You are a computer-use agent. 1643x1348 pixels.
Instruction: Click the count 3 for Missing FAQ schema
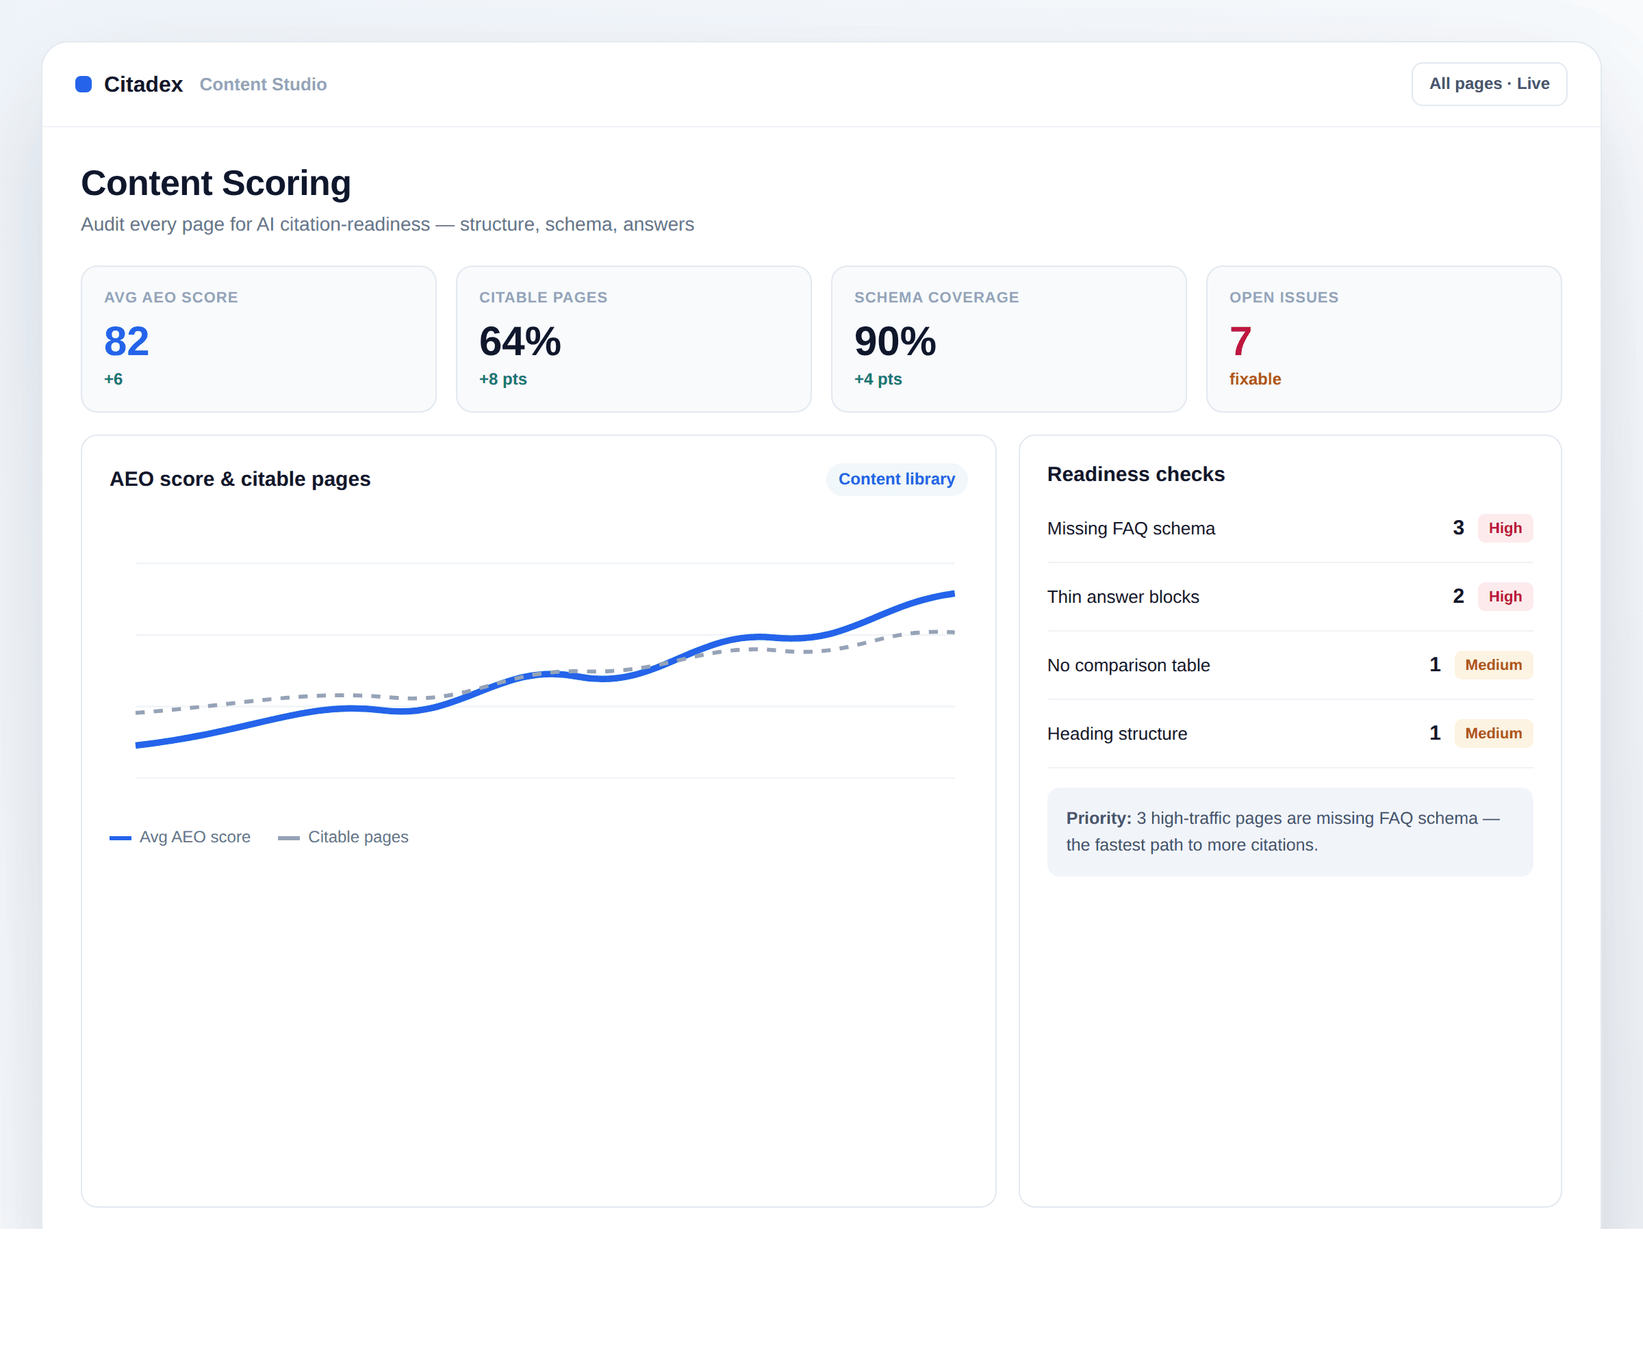pyautogui.click(x=1458, y=528)
